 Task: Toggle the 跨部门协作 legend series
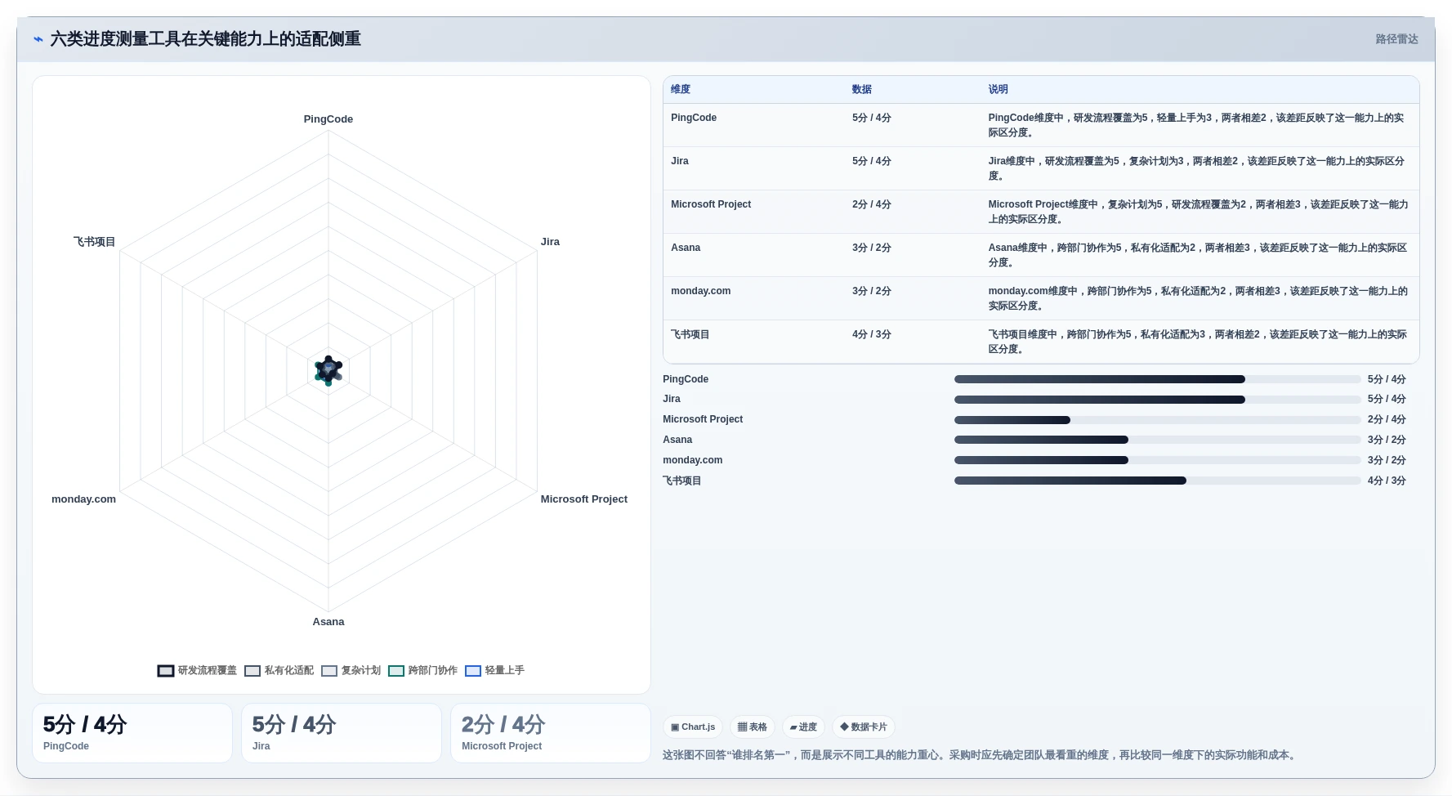pyautogui.click(x=422, y=670)
